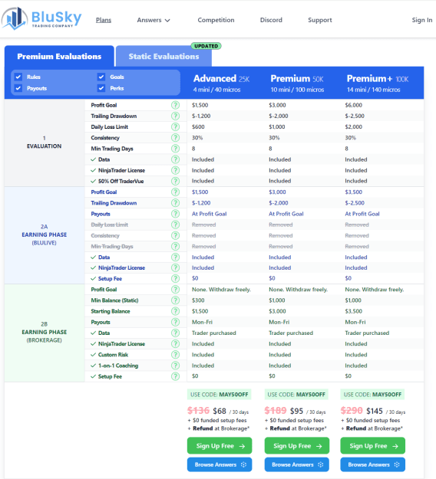Open help icon for 1-on-1 Coaching
The image size is (436, 479).
(175, 366)
